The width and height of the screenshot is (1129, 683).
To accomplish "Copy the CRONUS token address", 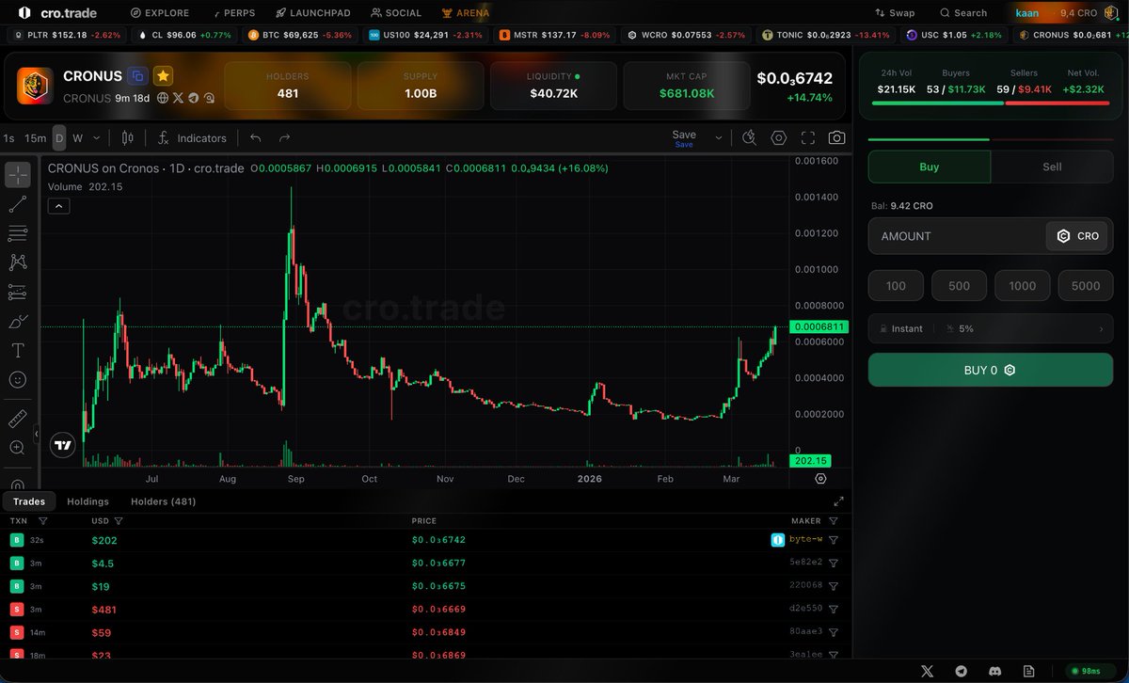I will coord(137,76).
